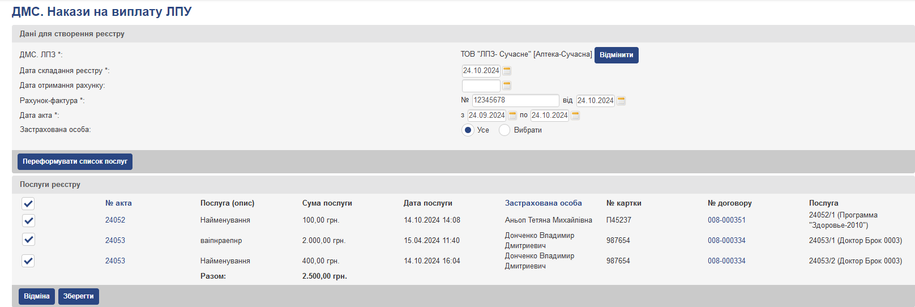Sort by '№ акта' column header
The height and width of the screenshot is (307, 915).
click(x=118, y=203)
